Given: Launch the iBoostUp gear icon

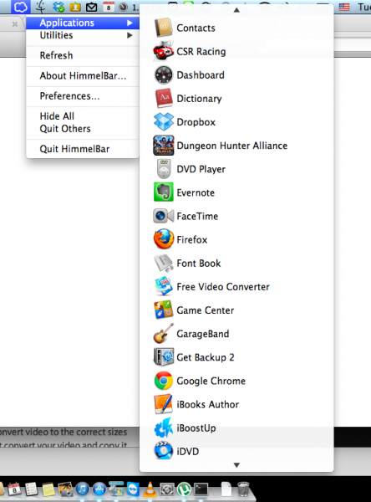Looking at the screenshot, I should (x=164, y=428).
